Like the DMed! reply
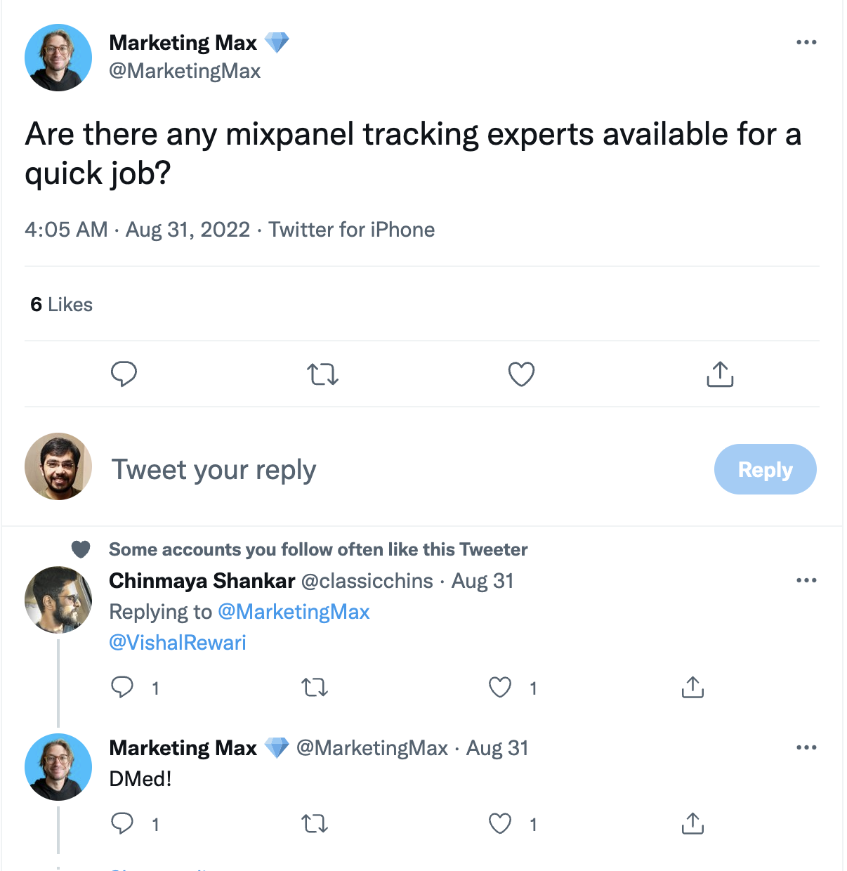847x871 pixels. tap(500, 823)
